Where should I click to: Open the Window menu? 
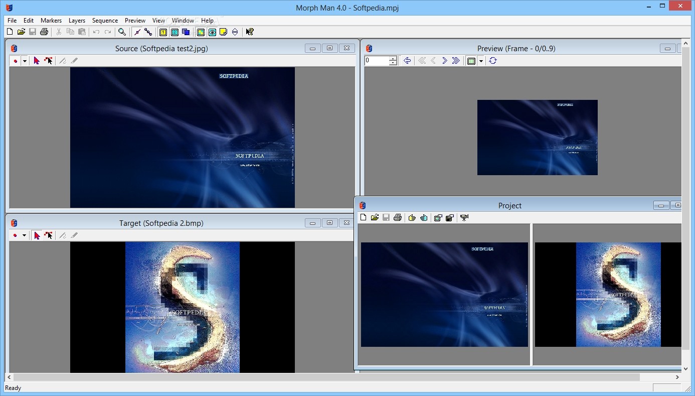[x=183, y=21]
